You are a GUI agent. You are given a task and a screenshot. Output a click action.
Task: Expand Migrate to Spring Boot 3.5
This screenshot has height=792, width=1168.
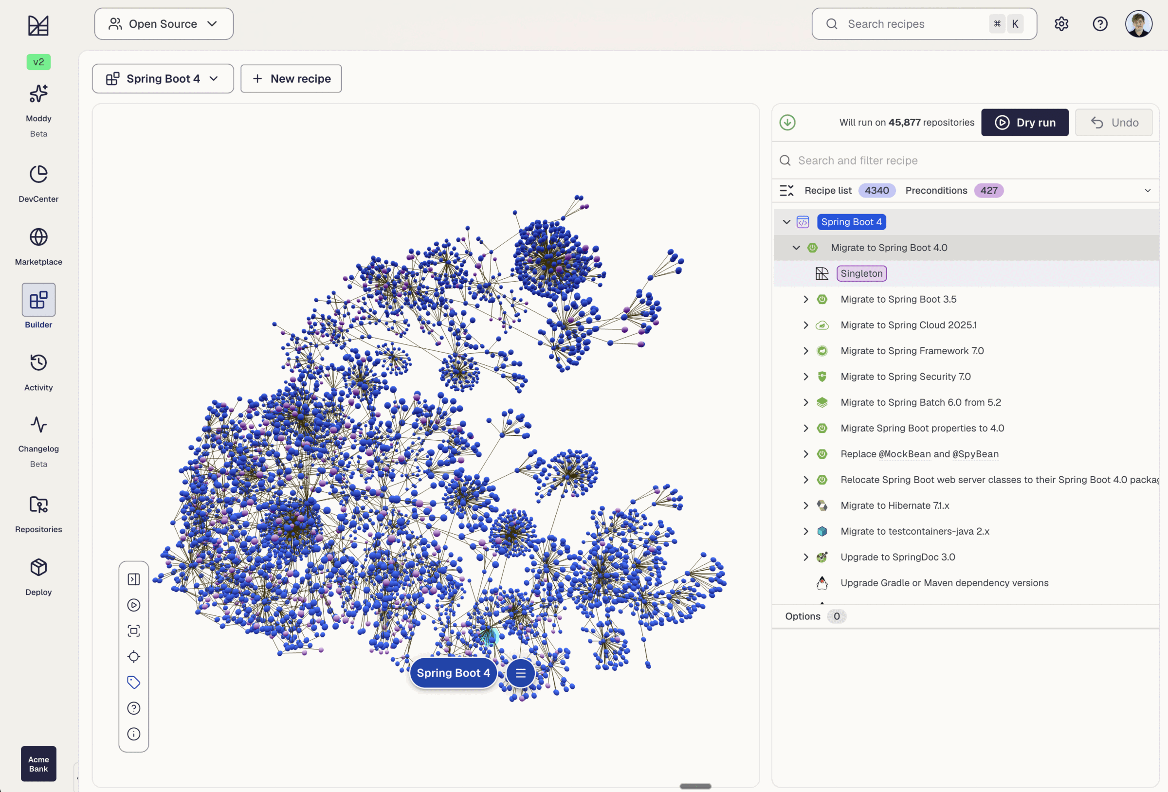click(805, 299)
